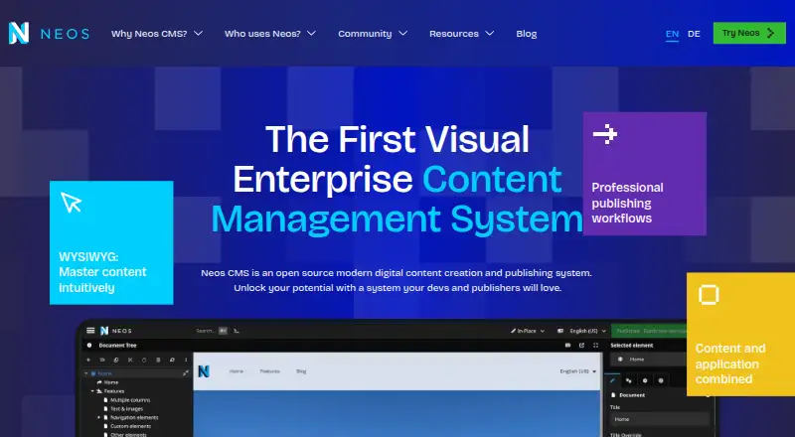
Task: Click the Title field containing Home
Action: (x=659, y=419)
